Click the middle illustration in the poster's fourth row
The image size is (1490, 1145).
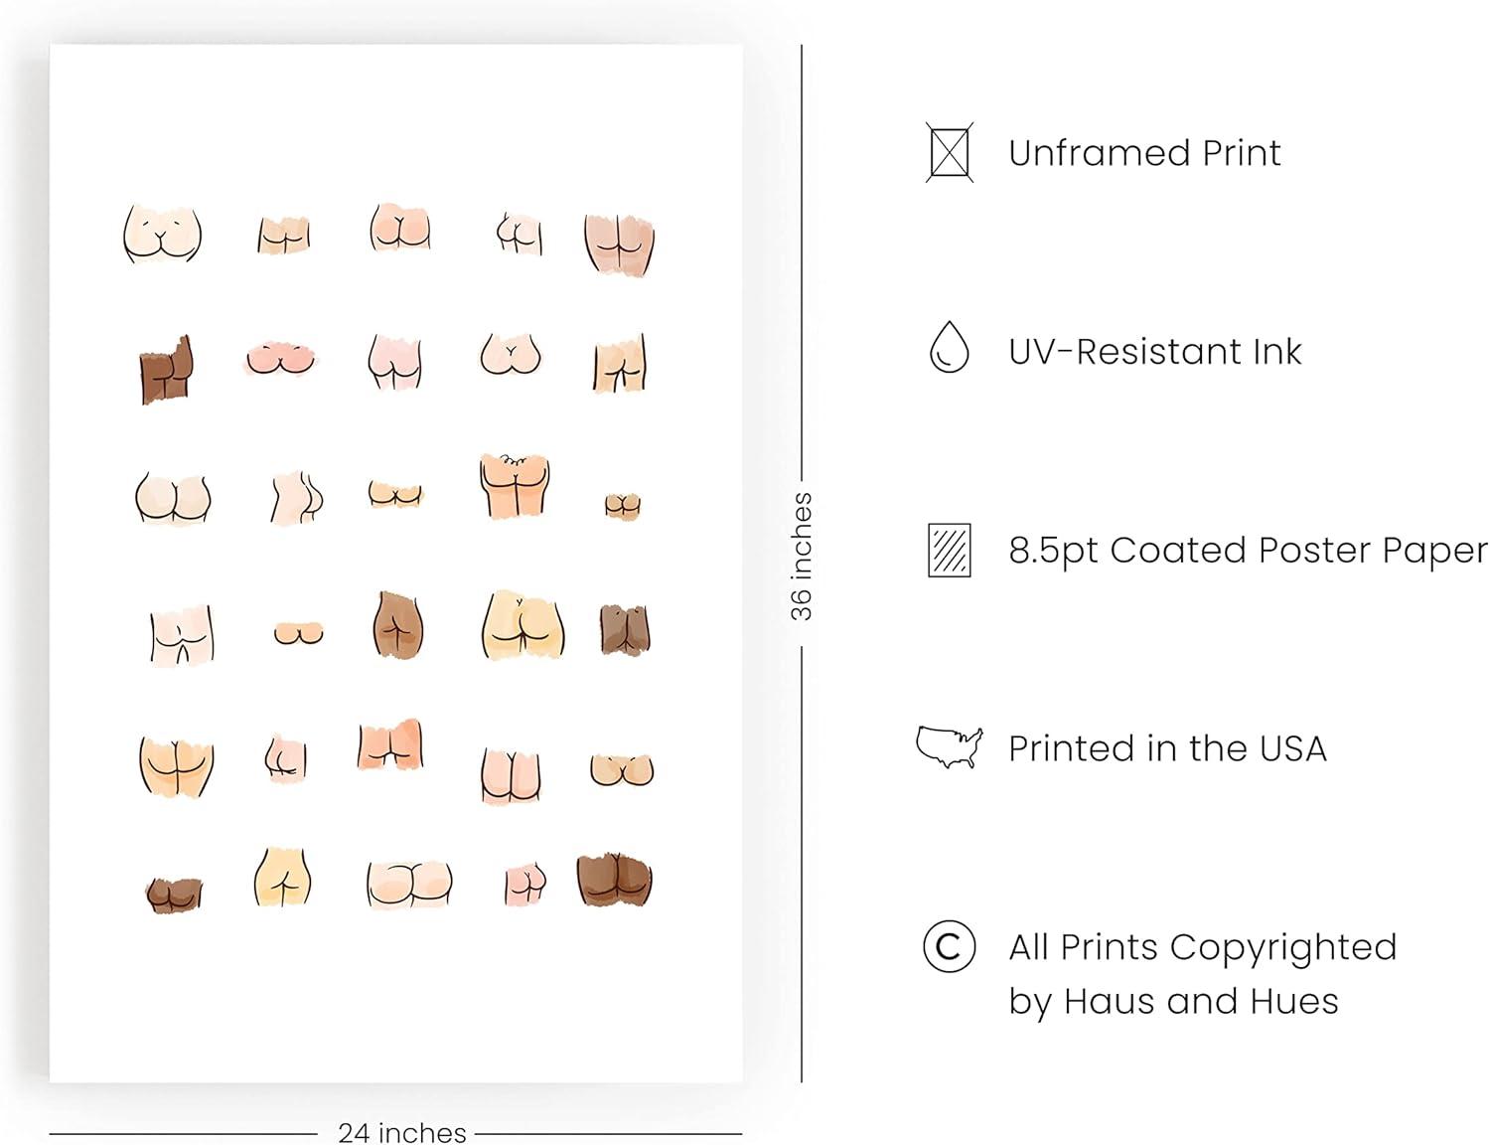point(398,625)
